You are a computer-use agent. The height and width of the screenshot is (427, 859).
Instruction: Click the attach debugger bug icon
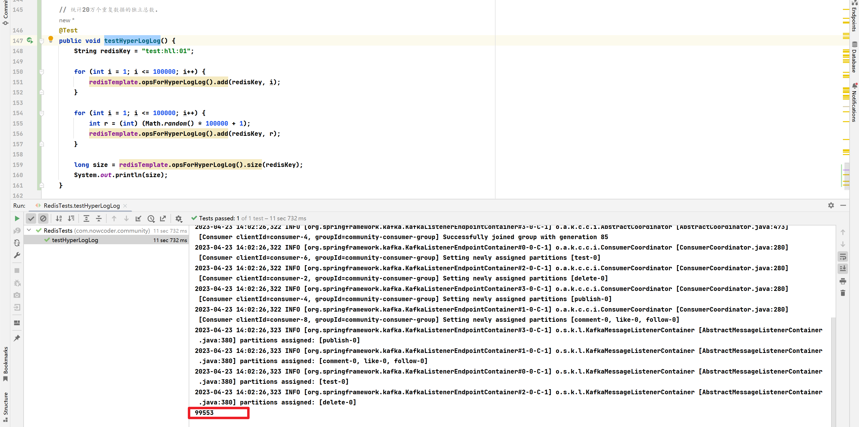click(x=17, y=283)
